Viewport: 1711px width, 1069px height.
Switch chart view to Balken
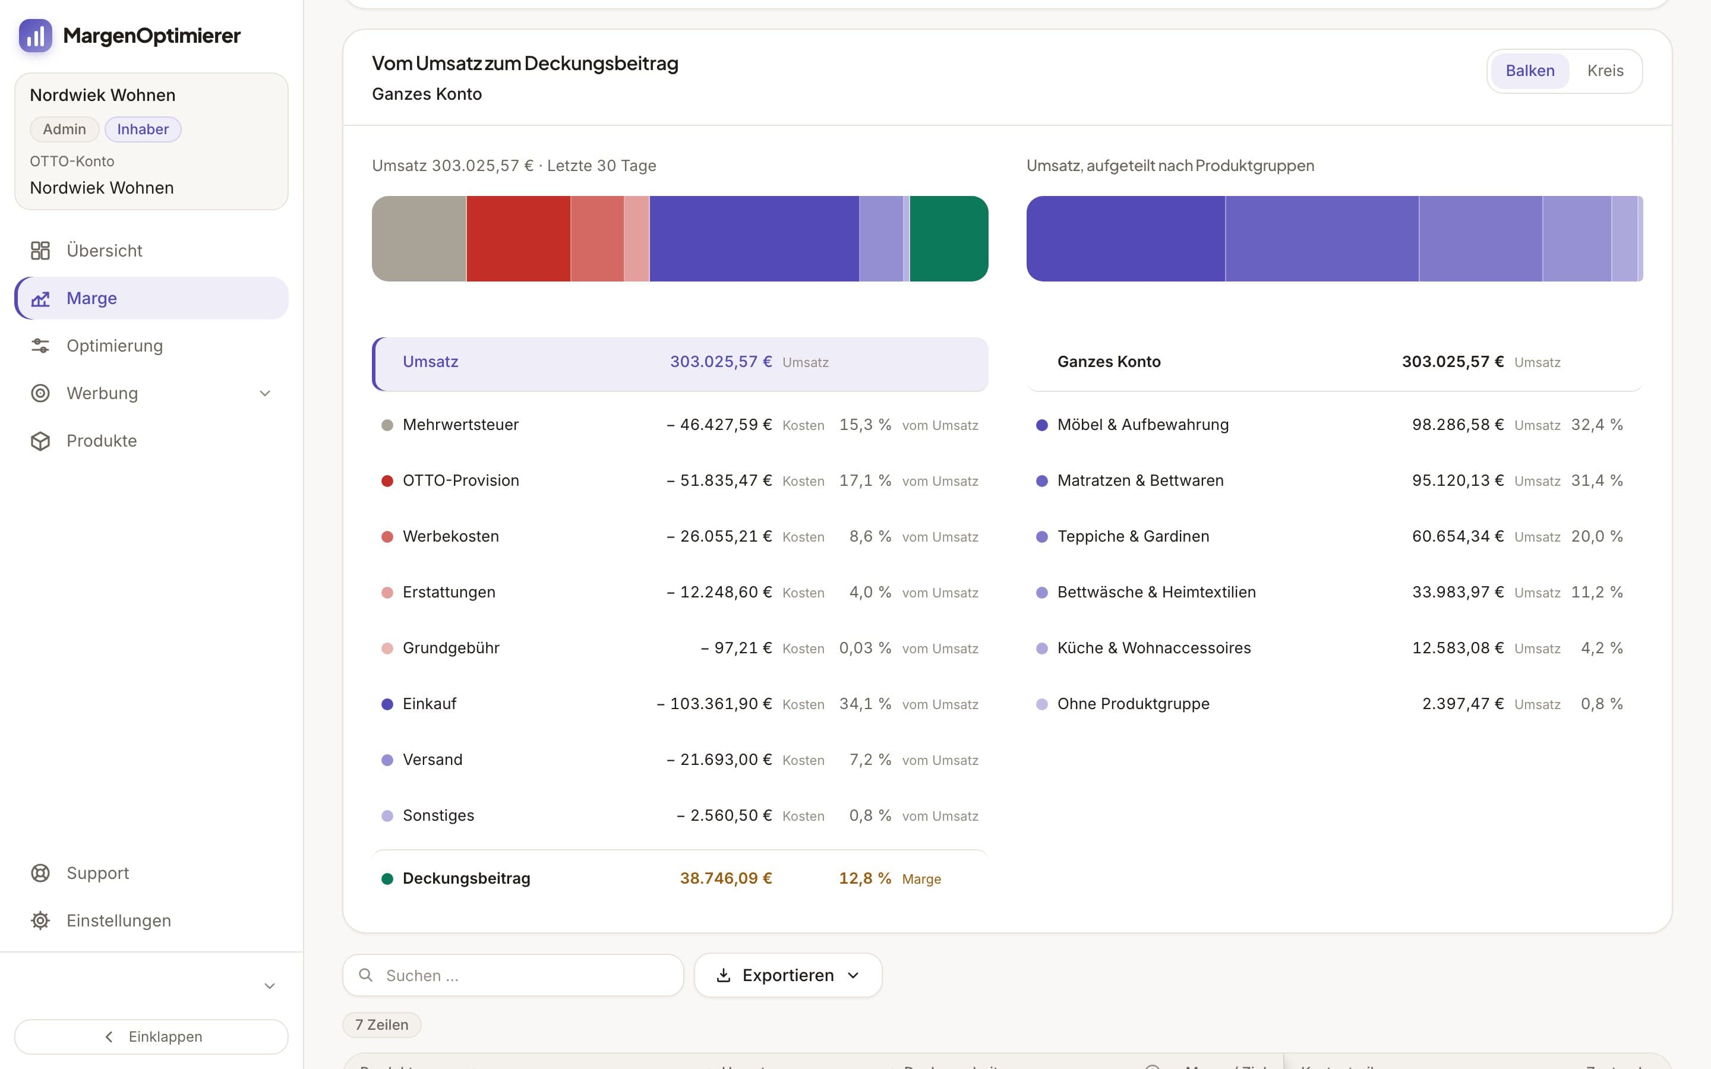1530,71
